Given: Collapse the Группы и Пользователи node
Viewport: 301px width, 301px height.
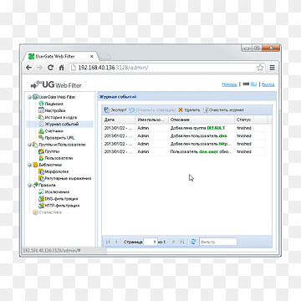Looking at the screenshot, I should click(x=29, y=145).
